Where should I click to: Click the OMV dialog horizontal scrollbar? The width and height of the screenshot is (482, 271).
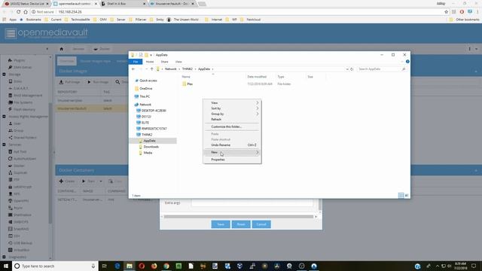point(239,217)
